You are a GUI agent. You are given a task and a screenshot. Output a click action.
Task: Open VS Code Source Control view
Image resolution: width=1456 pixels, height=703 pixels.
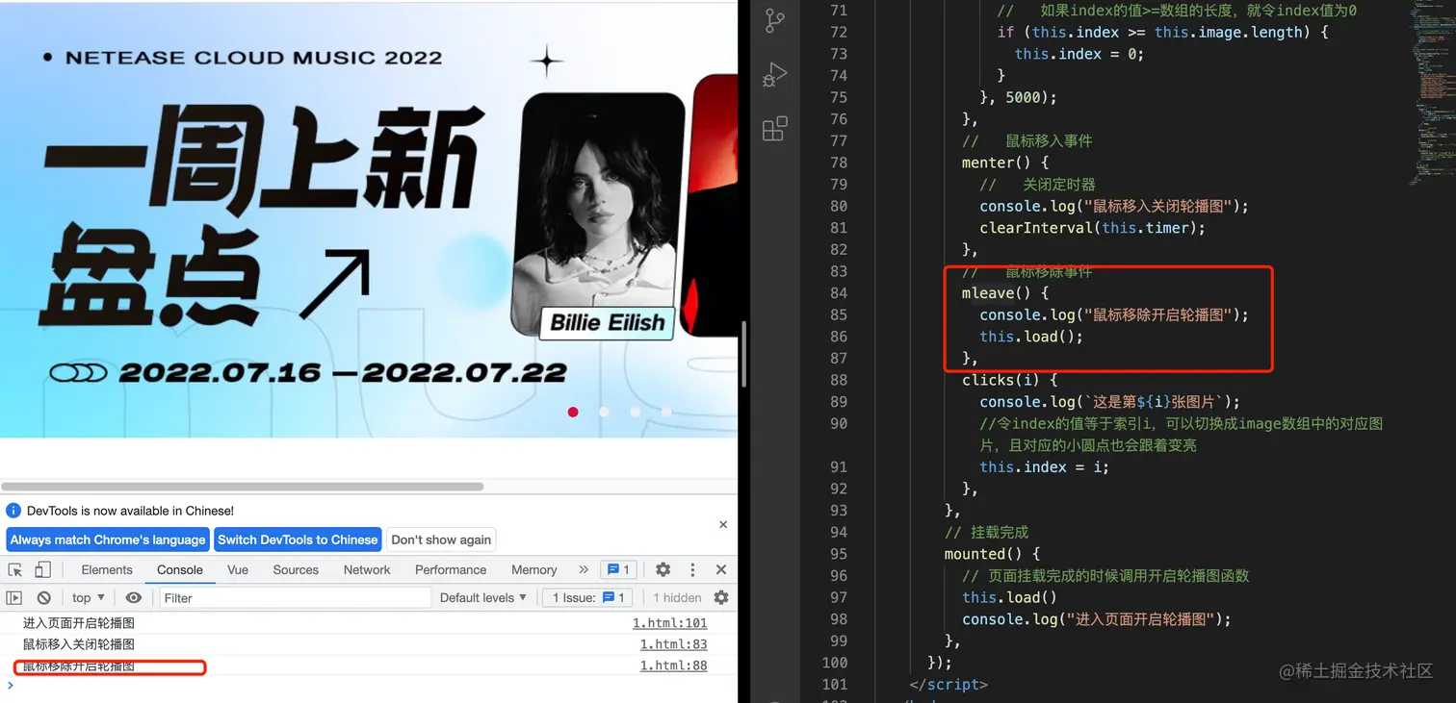[x=774, y=20]
